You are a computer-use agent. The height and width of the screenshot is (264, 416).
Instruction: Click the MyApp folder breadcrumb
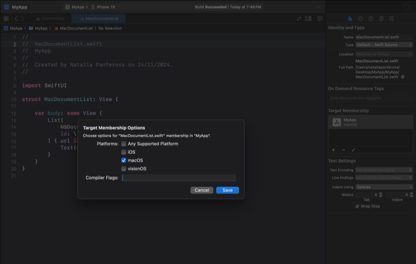pos(38,28)
